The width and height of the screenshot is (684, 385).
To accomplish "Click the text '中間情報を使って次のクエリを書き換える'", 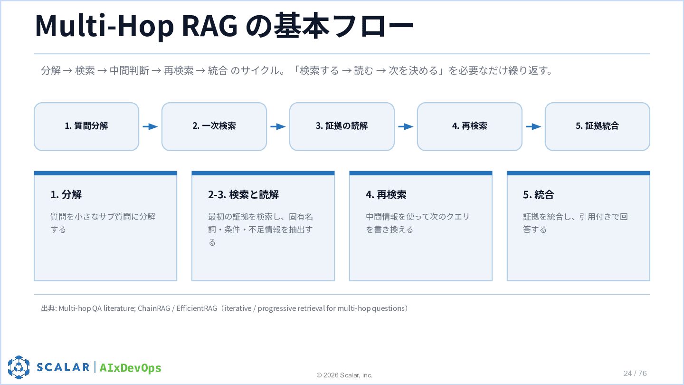I will 418,223.
